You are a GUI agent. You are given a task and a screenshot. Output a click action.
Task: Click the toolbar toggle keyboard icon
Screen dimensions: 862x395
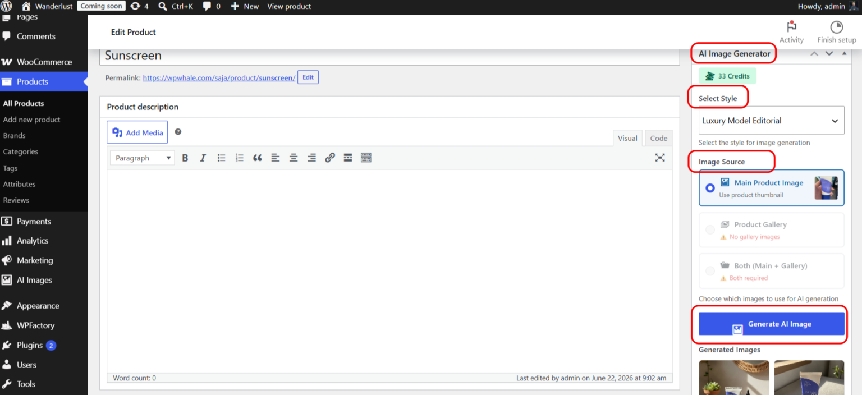(366, 158)
